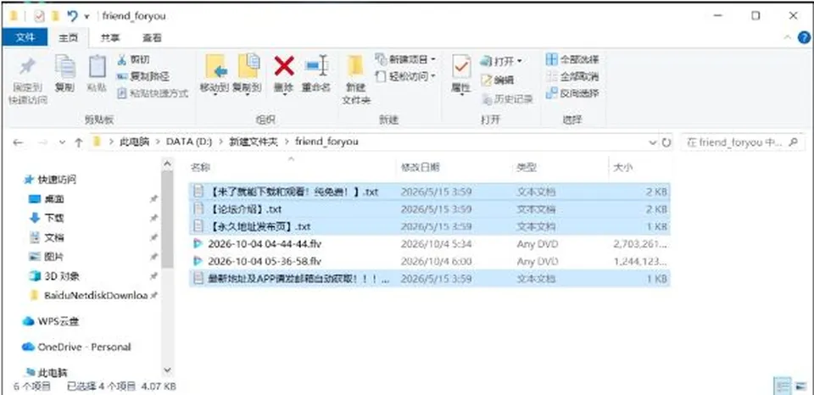Open OneDrive - Personal in the sidebar
The height and width of the screenshot is (395, 814).
click(77, 347)
